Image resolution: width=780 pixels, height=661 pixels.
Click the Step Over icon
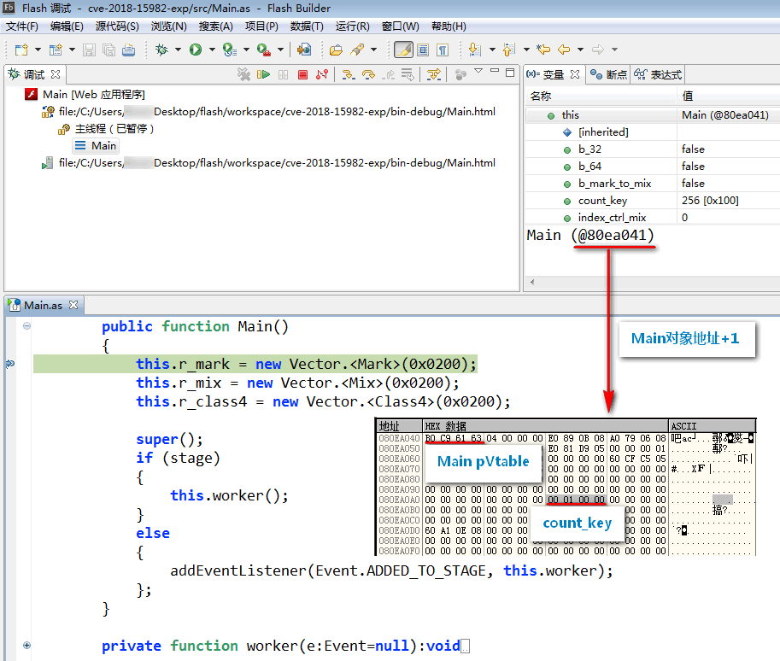click(x=369, y=74)
